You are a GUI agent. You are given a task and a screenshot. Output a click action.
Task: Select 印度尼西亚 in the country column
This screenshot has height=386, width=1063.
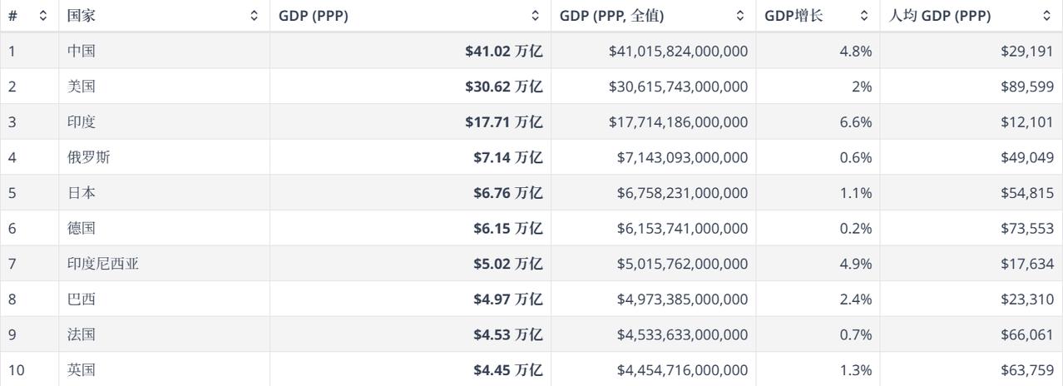pyautogui.click(x=103, y=264)
